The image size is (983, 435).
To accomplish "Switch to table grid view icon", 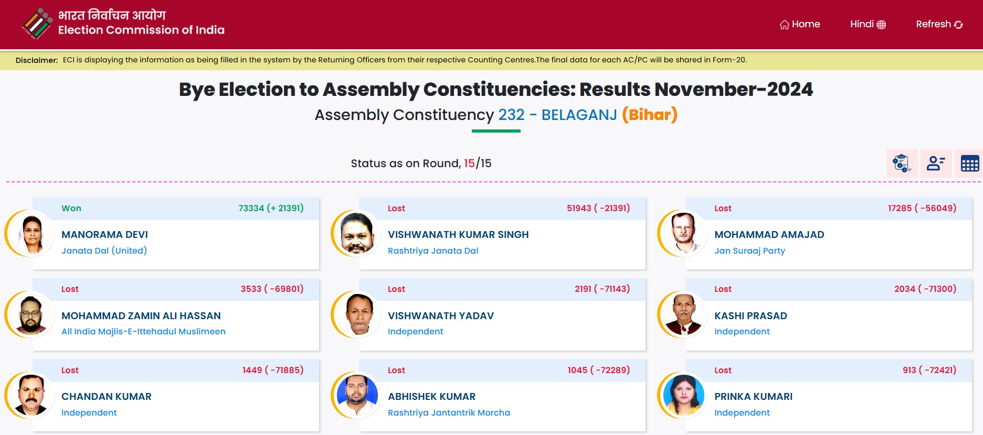I will tap(969, 164).
